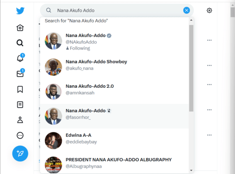Open search settings gear icon
The height and width of the screenshot is (174, 235).
tap(209, 10)
